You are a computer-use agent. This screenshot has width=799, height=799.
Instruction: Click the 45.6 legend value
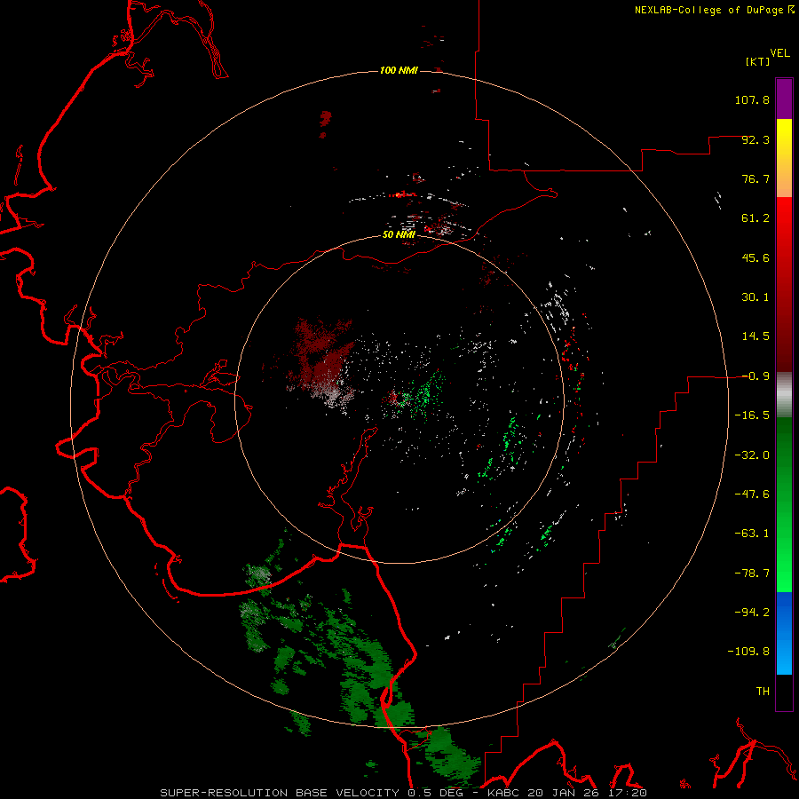tap(755, 257)
